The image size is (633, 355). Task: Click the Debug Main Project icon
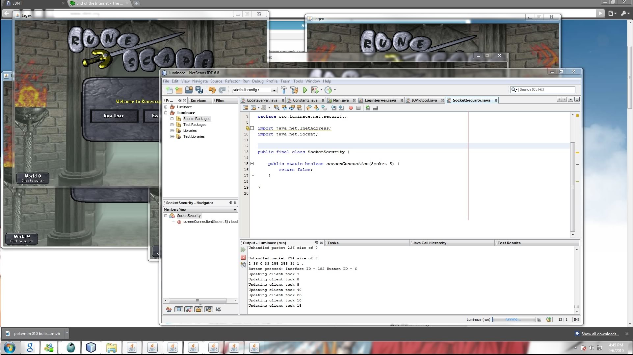point(315,90)
